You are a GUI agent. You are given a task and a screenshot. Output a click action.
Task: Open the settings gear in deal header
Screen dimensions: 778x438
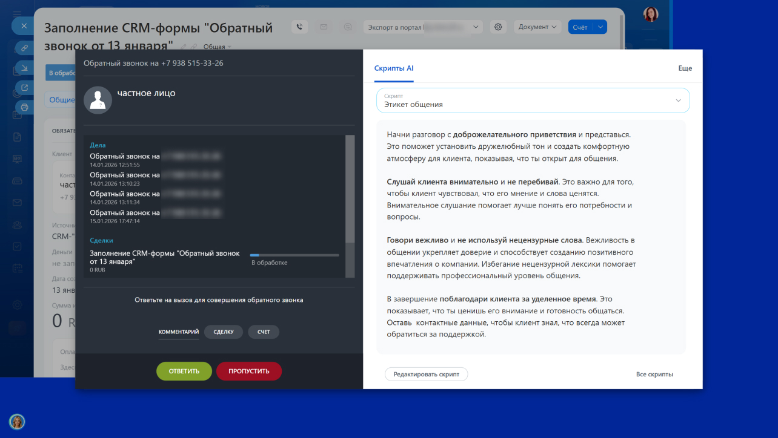tap(498, 27)
